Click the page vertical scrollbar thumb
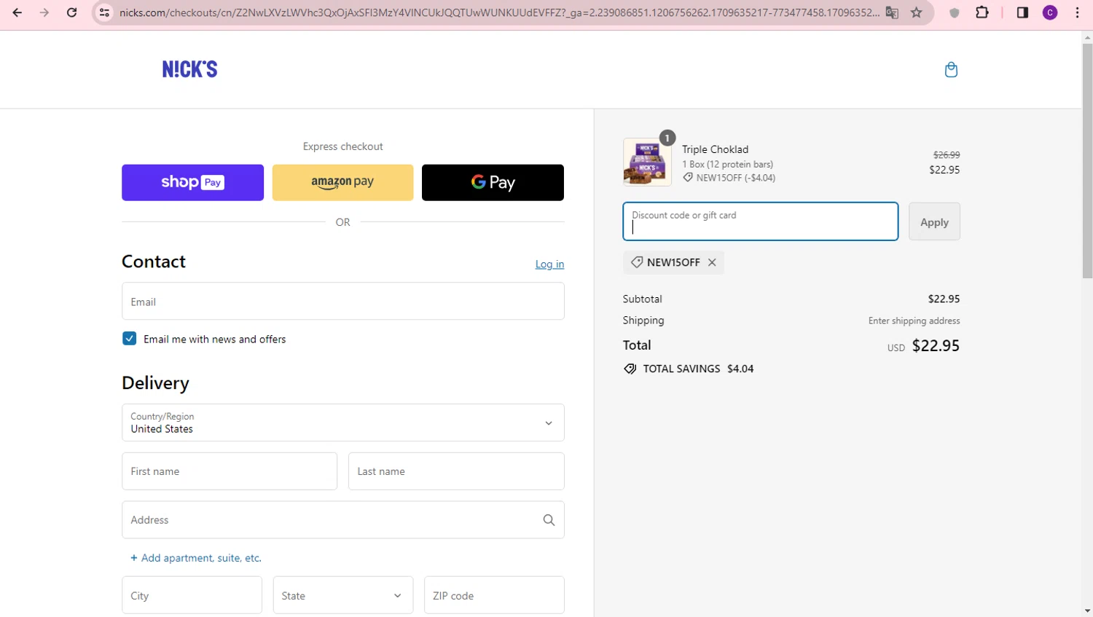 [x=1087, y=160]
